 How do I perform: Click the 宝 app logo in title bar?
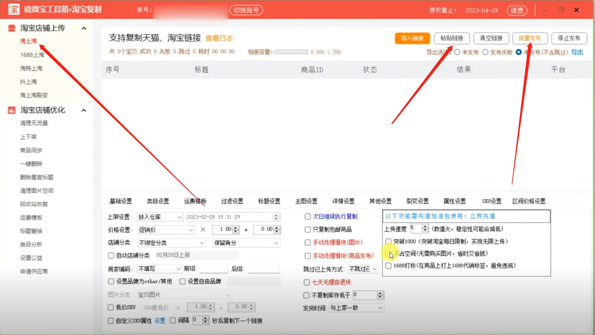tap(14, 9)
